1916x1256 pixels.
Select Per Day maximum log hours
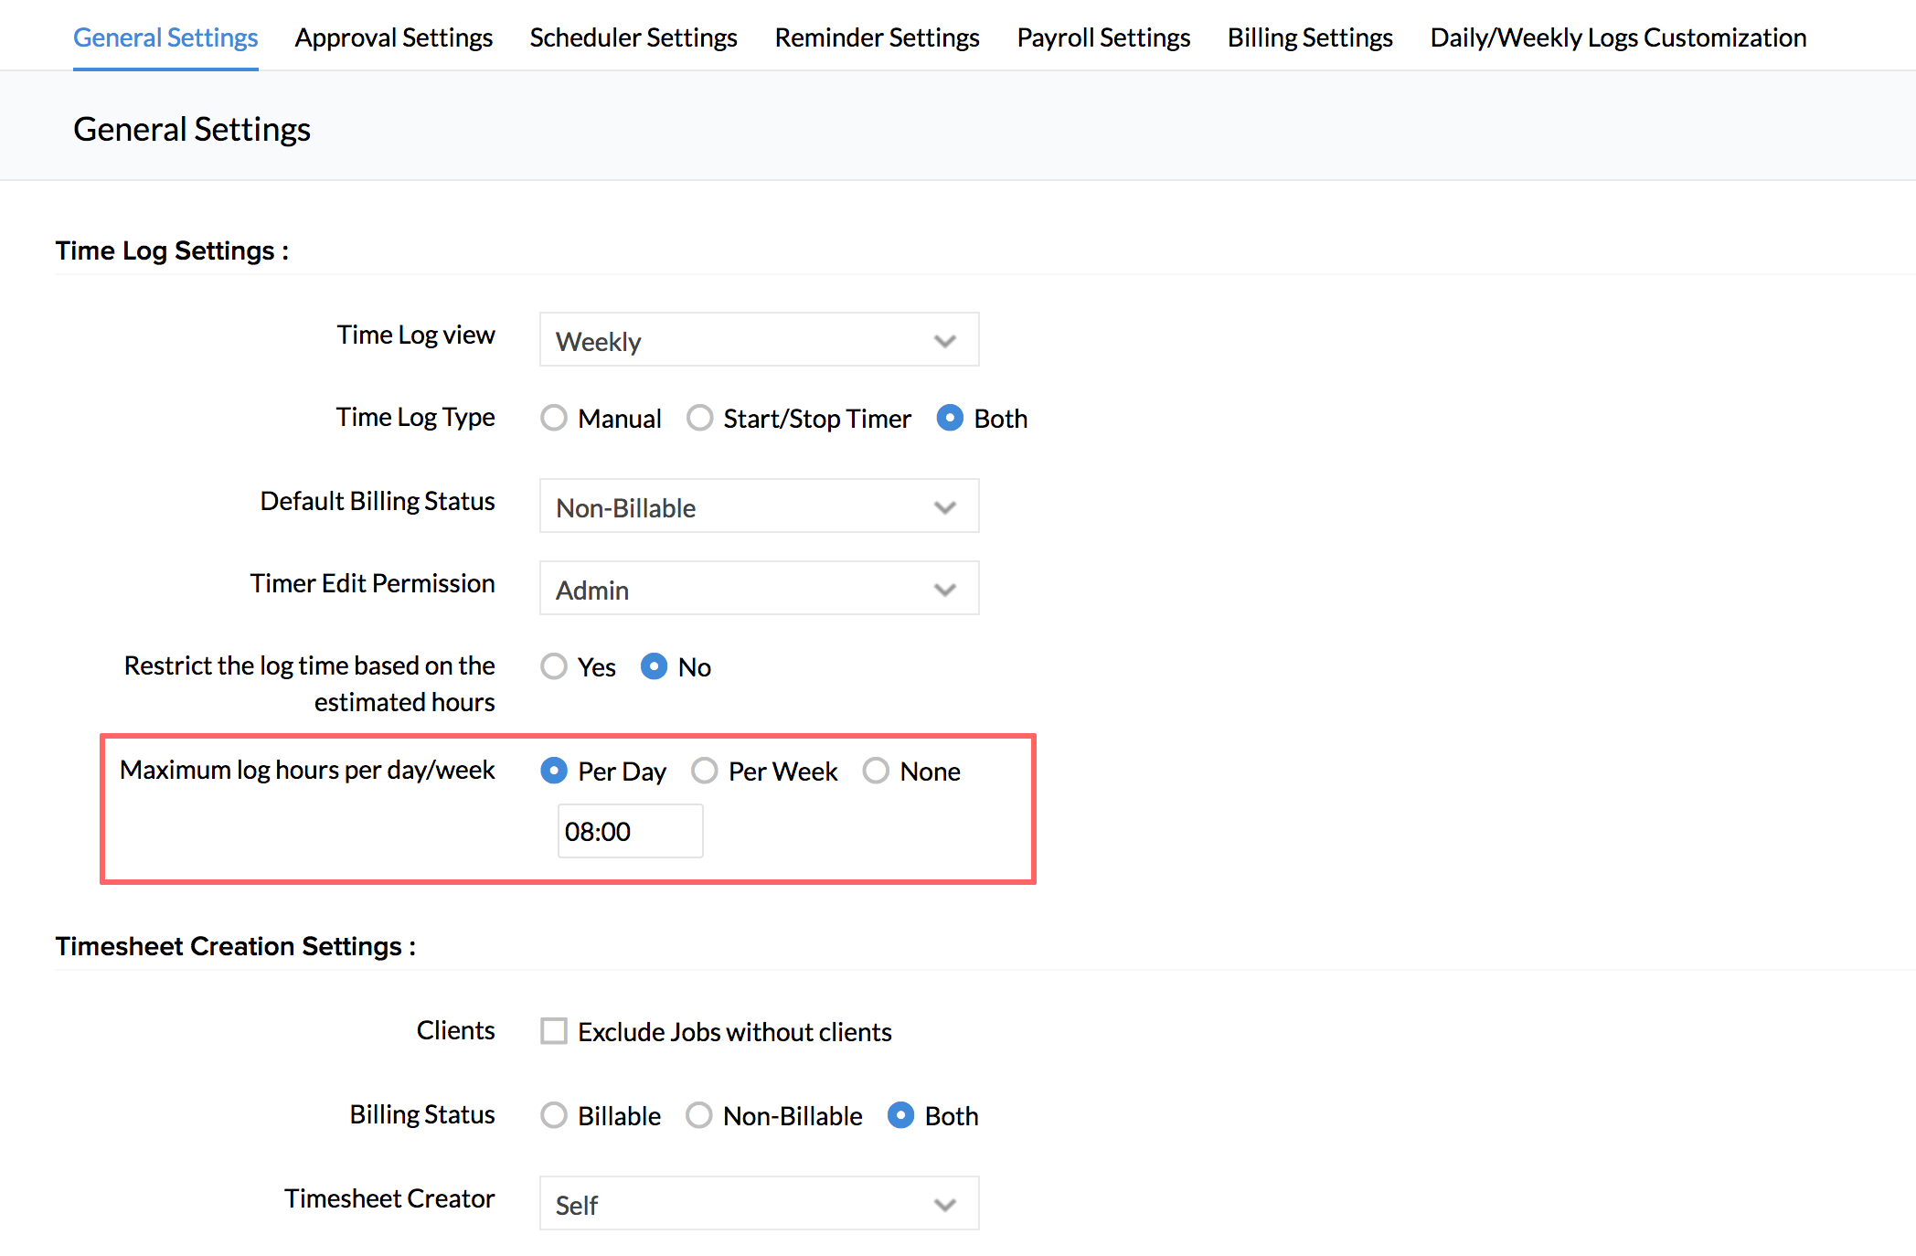coord(554,771)
